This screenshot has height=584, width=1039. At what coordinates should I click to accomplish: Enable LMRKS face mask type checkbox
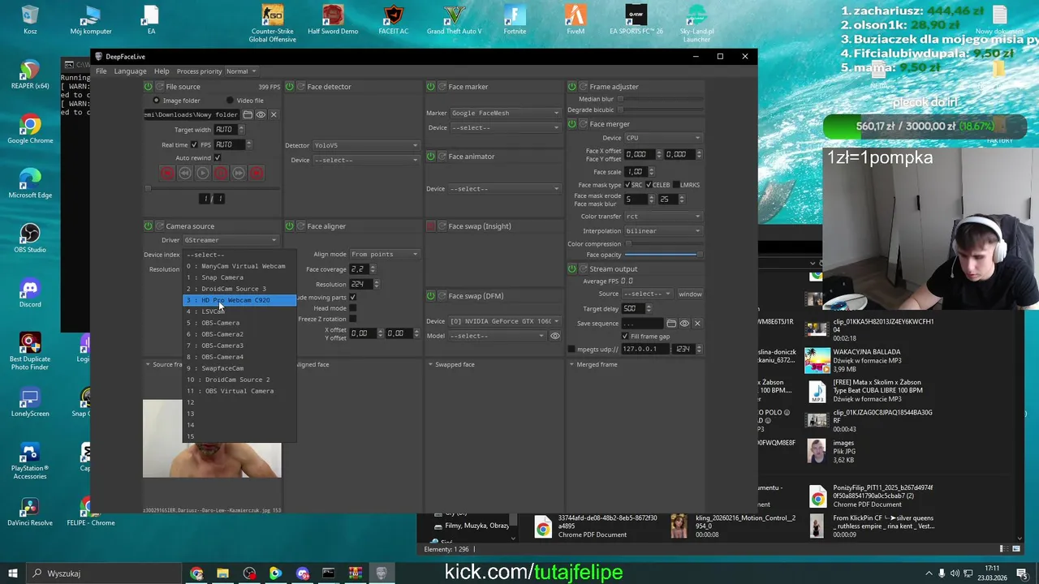pyautogui.click(x=675, y=185)
